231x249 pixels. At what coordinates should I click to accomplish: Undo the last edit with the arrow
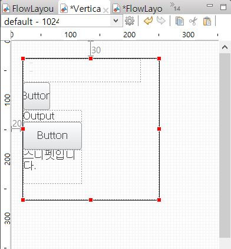(x=148, y=21)
